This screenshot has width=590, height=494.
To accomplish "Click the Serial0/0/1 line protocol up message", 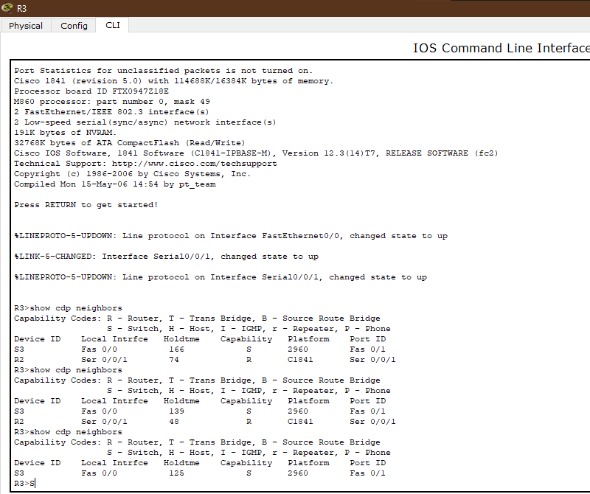I will [221, 277].
